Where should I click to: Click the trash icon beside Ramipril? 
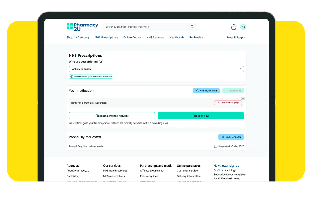[243, 98]
